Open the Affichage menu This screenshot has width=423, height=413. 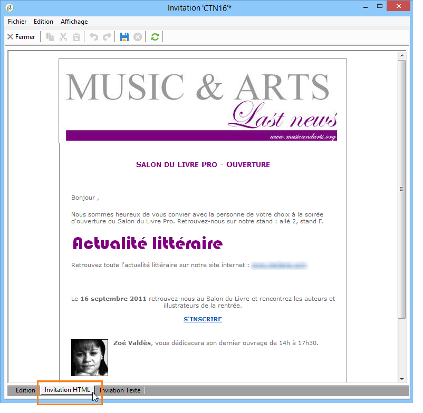tap(74, 22)
